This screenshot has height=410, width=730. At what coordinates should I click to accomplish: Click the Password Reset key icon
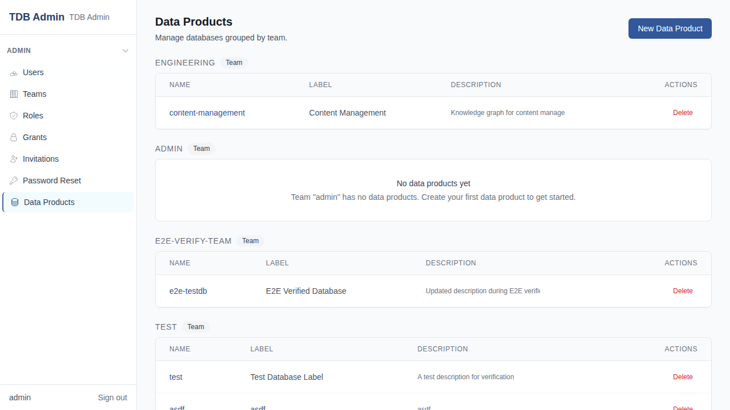pyautogui.click(x=14, y=181)
